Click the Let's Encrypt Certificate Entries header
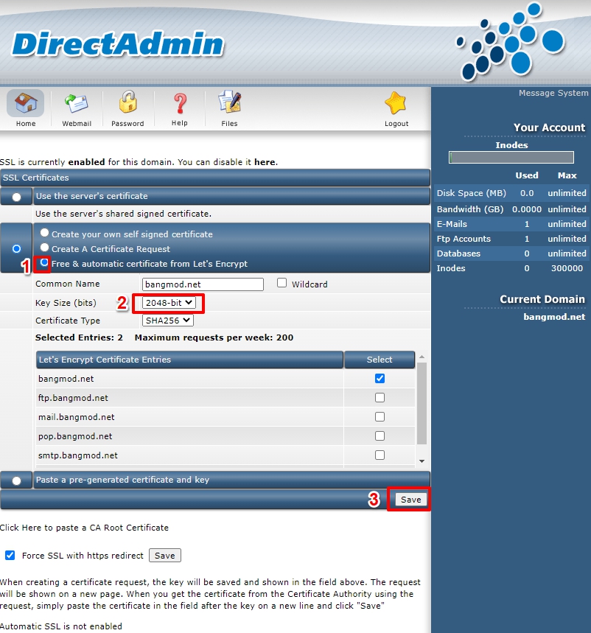 189,360
